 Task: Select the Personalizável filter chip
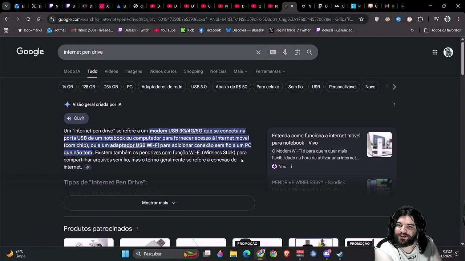pos(343,87)
